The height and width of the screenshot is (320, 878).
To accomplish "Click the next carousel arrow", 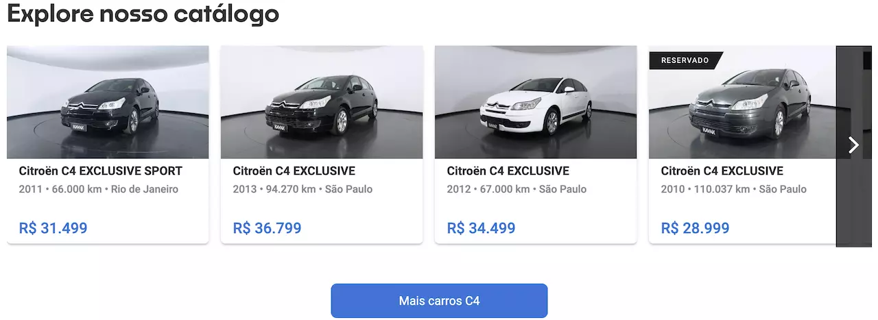I will pyautogui.click(x=853, y=145).
